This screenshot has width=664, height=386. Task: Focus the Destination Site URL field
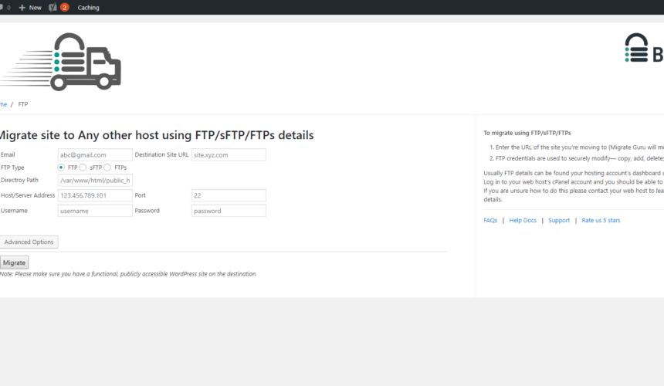pos(229,155)
